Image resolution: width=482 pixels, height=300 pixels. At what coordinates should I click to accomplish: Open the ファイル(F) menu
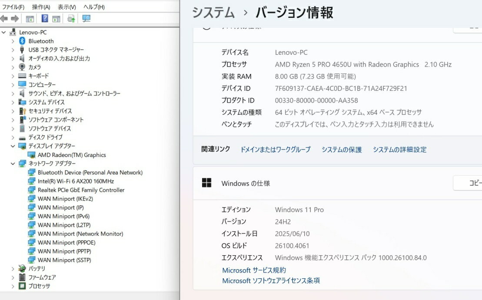13,7
